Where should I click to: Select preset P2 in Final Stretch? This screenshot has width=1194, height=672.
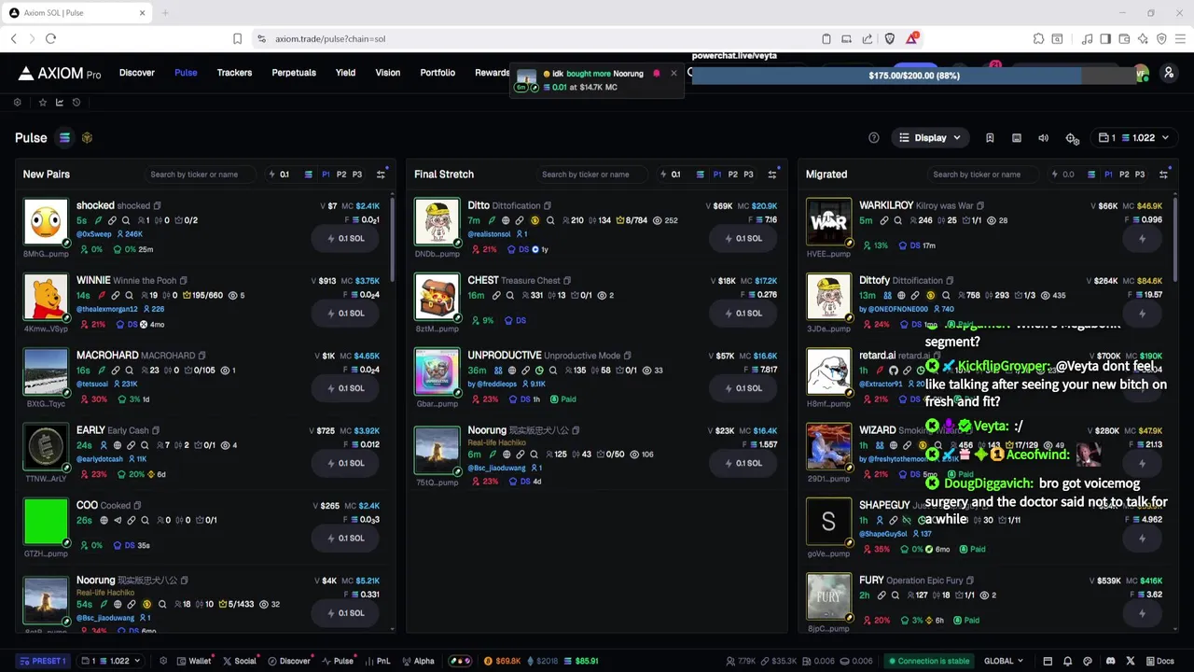coord(733,175)
